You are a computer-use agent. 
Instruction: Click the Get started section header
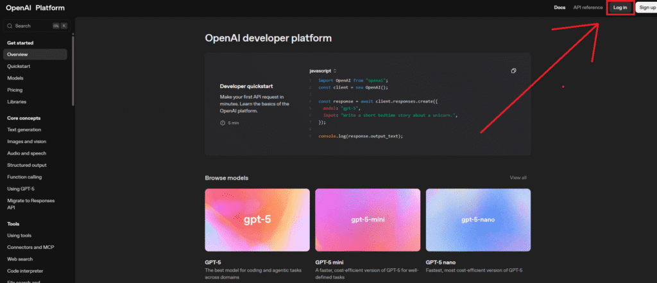(20, 43)
